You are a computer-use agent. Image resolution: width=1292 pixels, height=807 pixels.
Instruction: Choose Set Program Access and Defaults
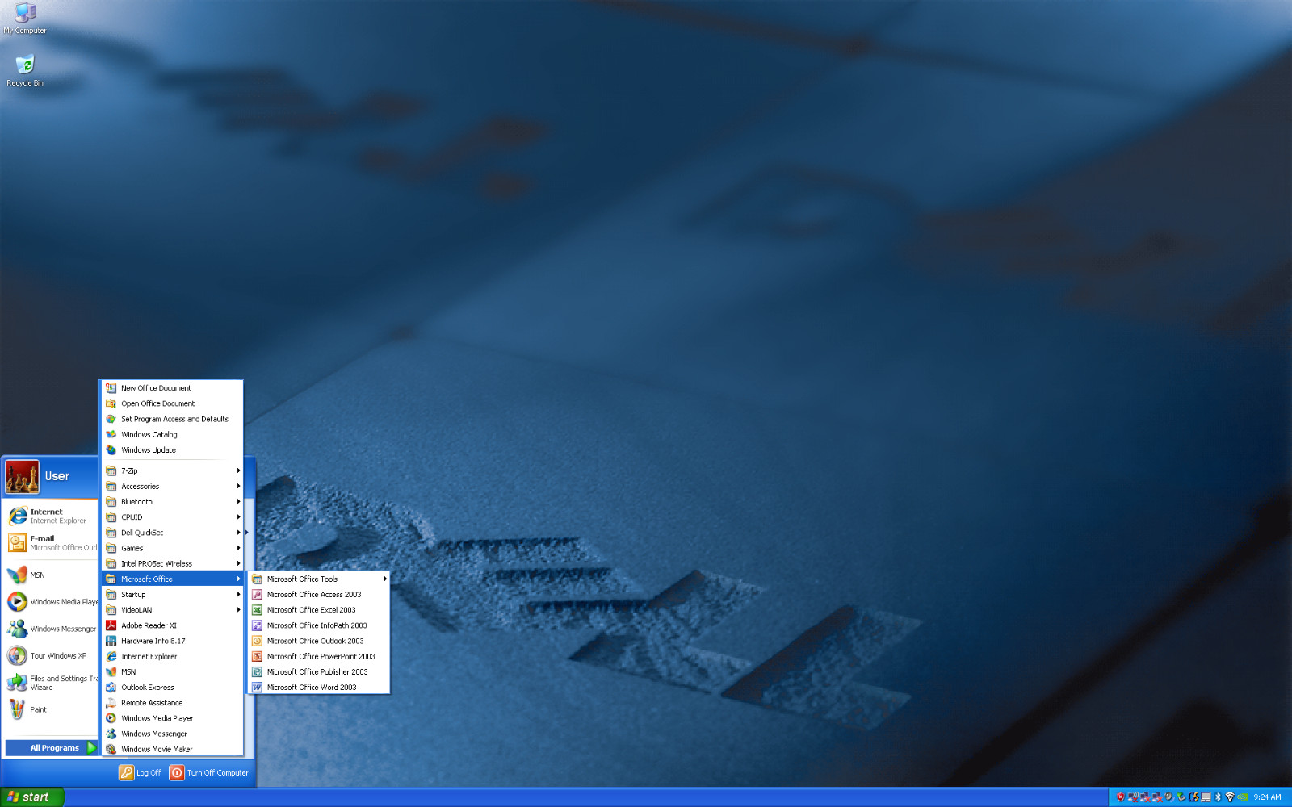pos(173,419)
